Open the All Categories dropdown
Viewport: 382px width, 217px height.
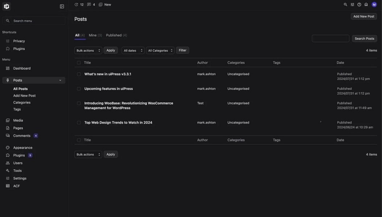[160, 50]
